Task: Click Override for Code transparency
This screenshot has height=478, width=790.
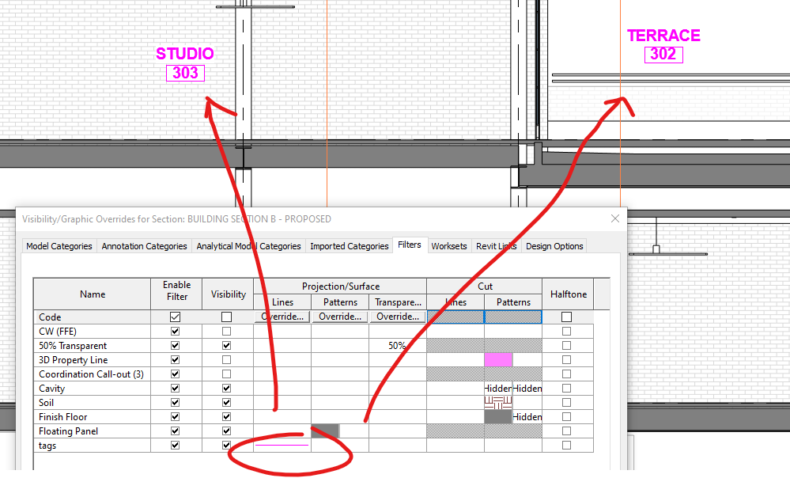Action: point(397,317)
